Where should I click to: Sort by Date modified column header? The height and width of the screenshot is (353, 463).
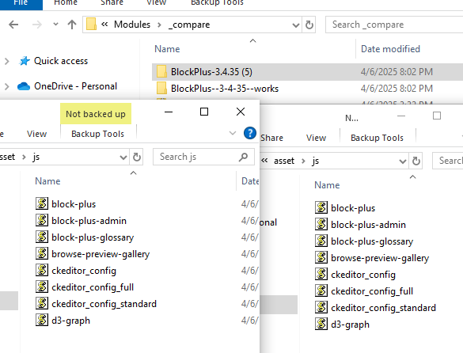point(390,49)
